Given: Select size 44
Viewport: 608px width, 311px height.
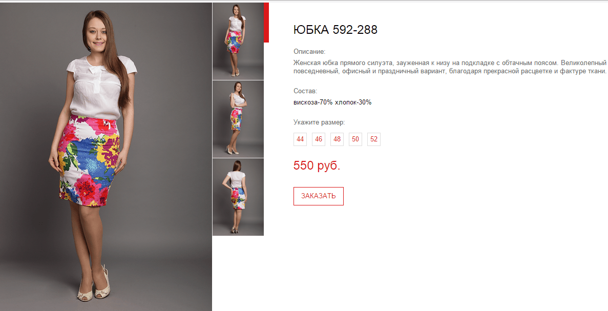Looking at the screenshot, I should [x=300, y=139].
